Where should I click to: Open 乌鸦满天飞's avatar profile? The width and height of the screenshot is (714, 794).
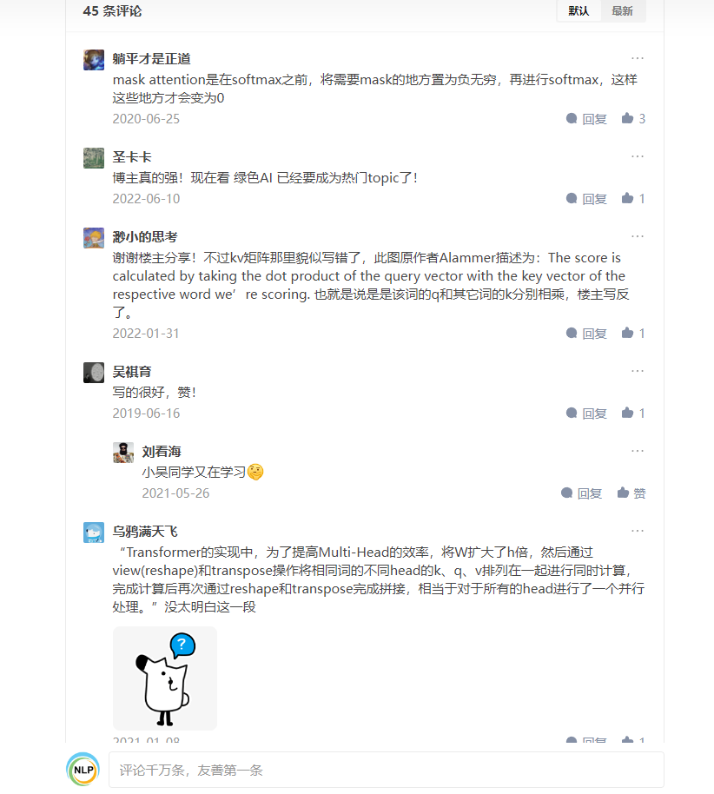(x=94, y=533)
